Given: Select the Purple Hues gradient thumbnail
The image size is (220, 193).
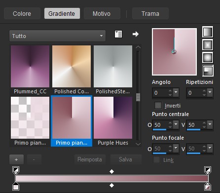Looking at the screenshot, I should tap(113, 118).
